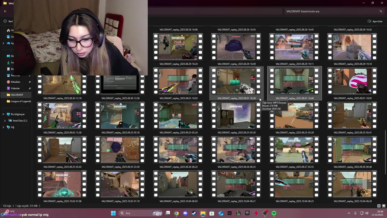Open Epic Games Launcher from taskbar
Screen dimensions: 387x218
point(247,213)
